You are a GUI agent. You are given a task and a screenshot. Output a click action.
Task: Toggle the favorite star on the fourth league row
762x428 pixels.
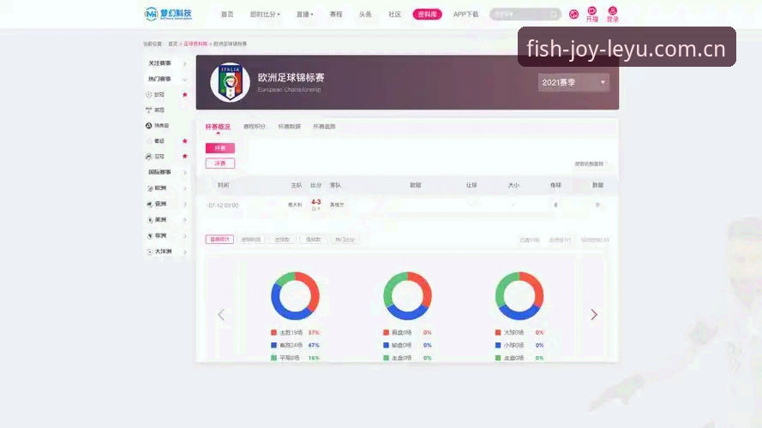click(184, 140)
